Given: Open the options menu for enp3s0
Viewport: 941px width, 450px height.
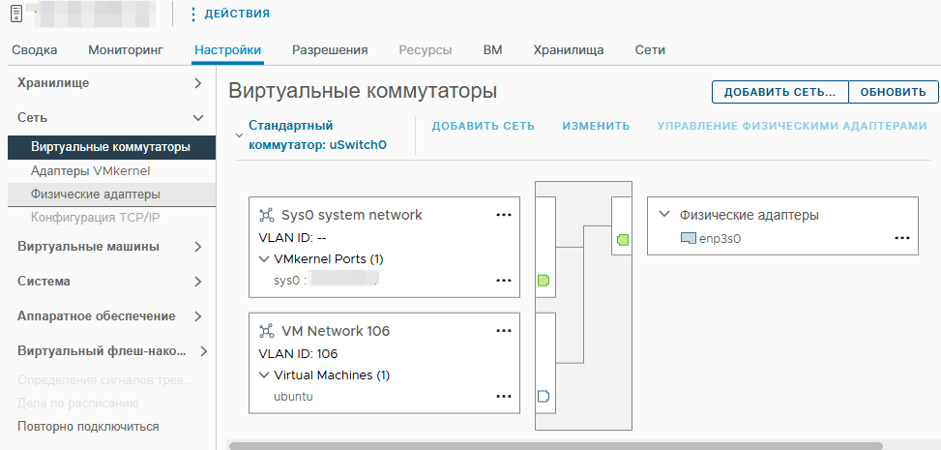Looking at the screenshot, I should tap(902, 238).
